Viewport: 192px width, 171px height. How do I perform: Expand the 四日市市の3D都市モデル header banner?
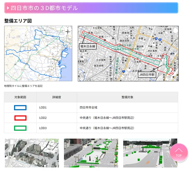click(x=91, y=8)
